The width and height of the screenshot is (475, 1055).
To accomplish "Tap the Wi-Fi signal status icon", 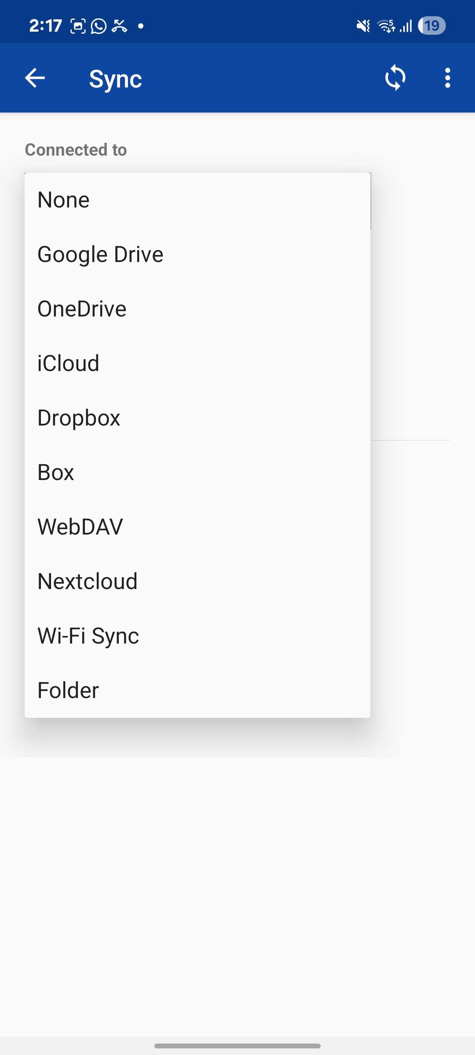I will click(386, 26).
